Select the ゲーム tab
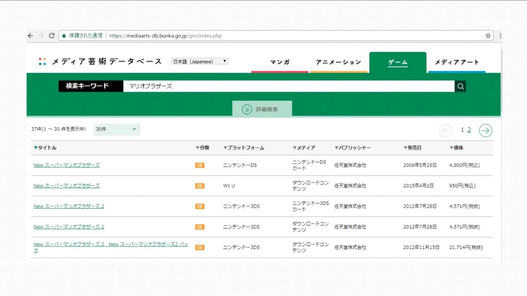Image resolution: width=527 pixels, height=296 pixels. (398, 62)
